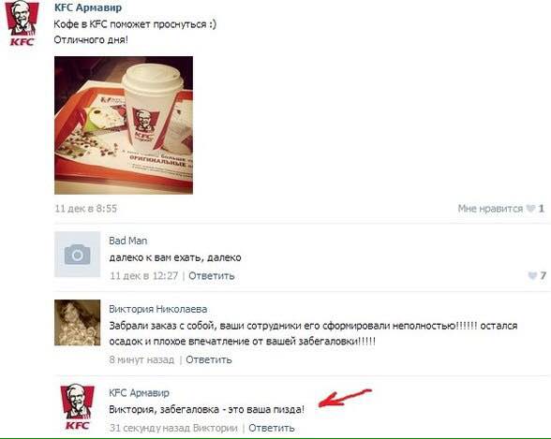Click the Виктории addressee link in the reply
The image size is (551, 439).
(216, 428)
